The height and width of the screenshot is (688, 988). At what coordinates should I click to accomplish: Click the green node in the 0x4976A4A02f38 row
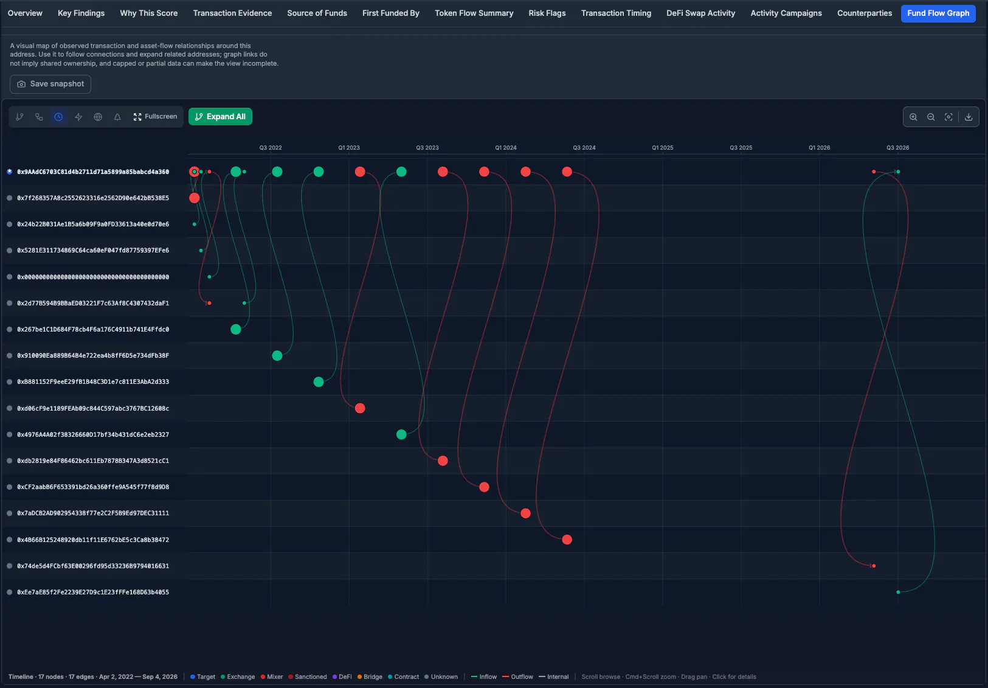coord(401,434)
